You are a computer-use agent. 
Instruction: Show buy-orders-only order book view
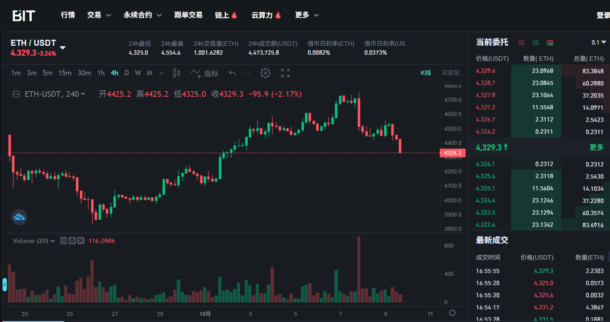pos(536,43)
